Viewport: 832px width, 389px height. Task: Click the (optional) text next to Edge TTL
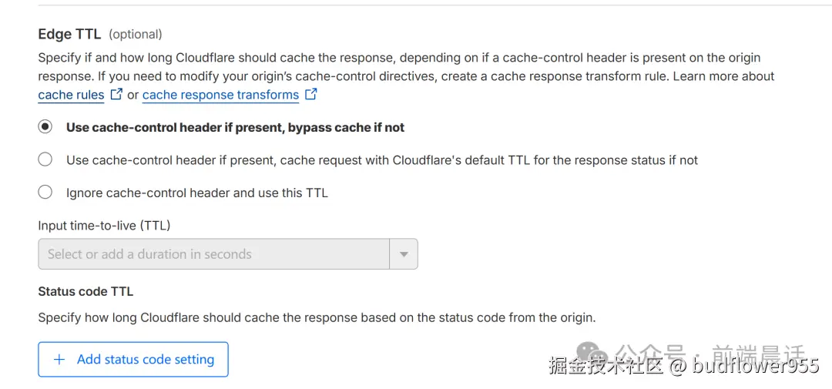(x=136, y=35)
